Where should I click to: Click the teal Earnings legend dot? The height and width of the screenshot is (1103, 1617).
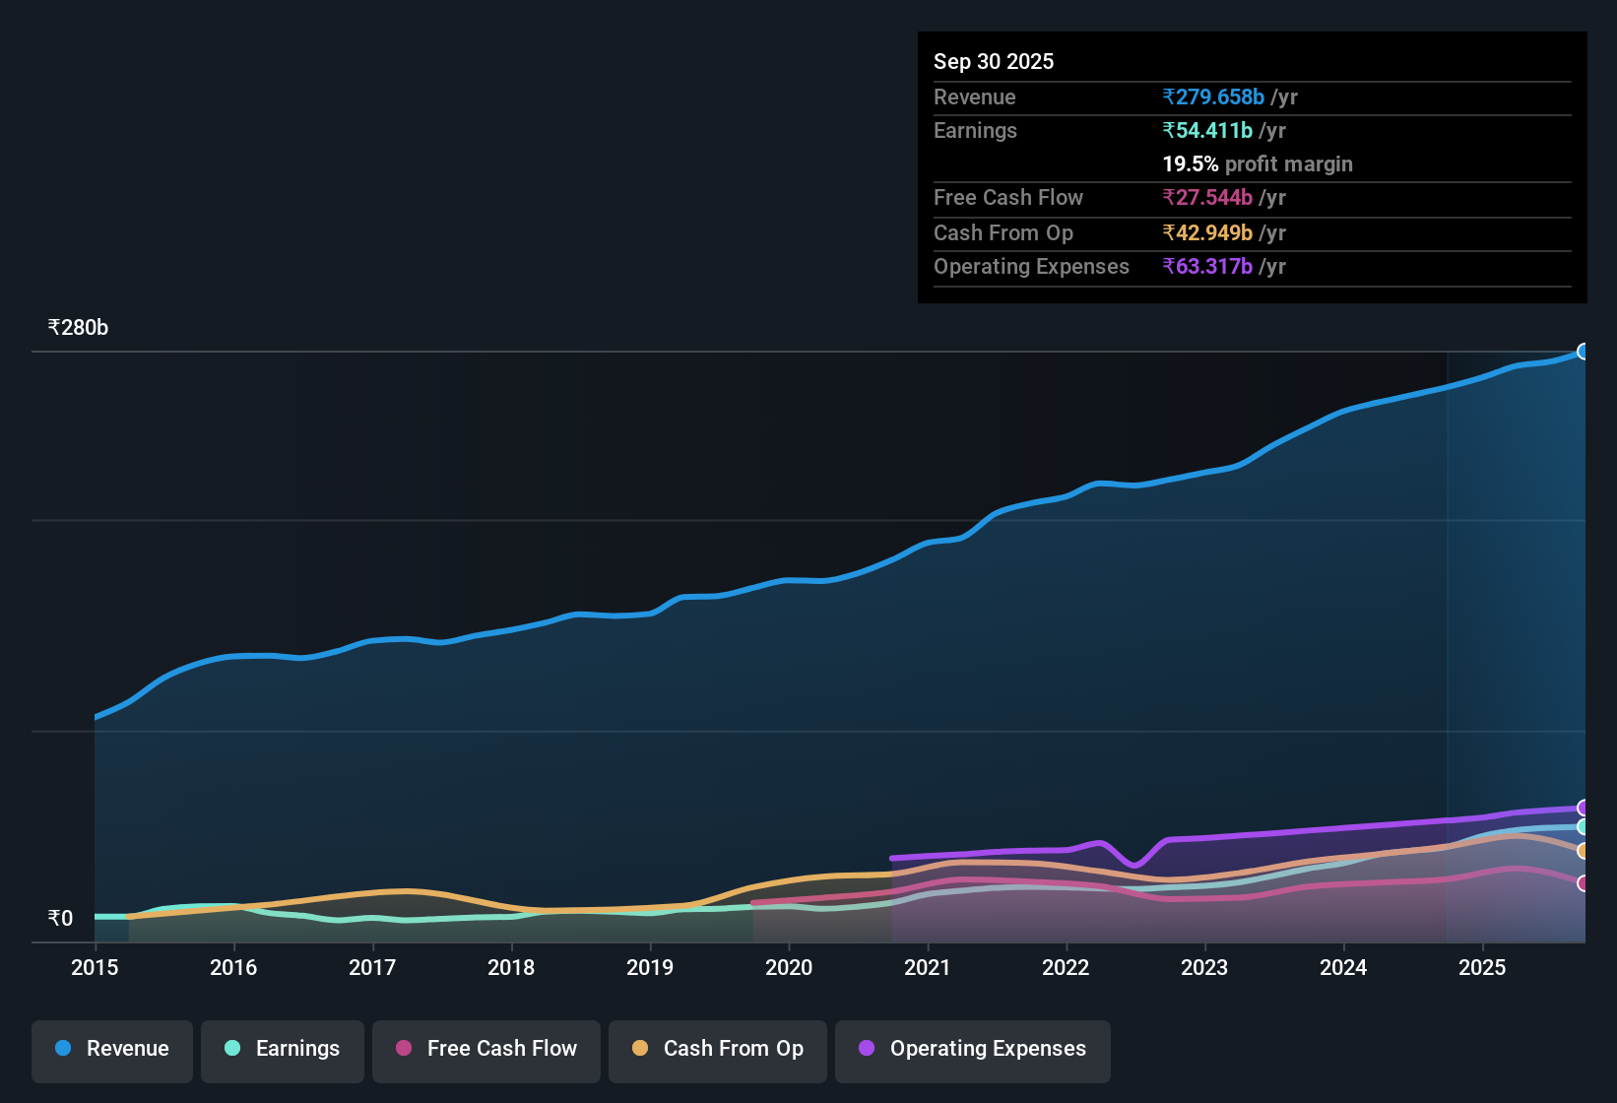click(232, 1049)
